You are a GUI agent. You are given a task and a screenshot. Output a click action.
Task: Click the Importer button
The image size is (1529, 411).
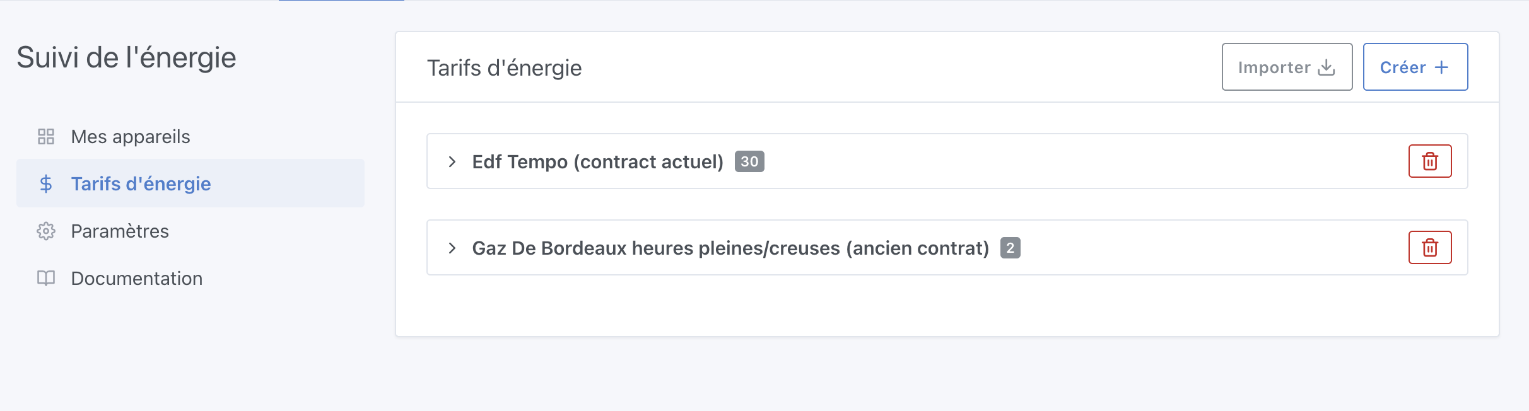point(1287,67)
